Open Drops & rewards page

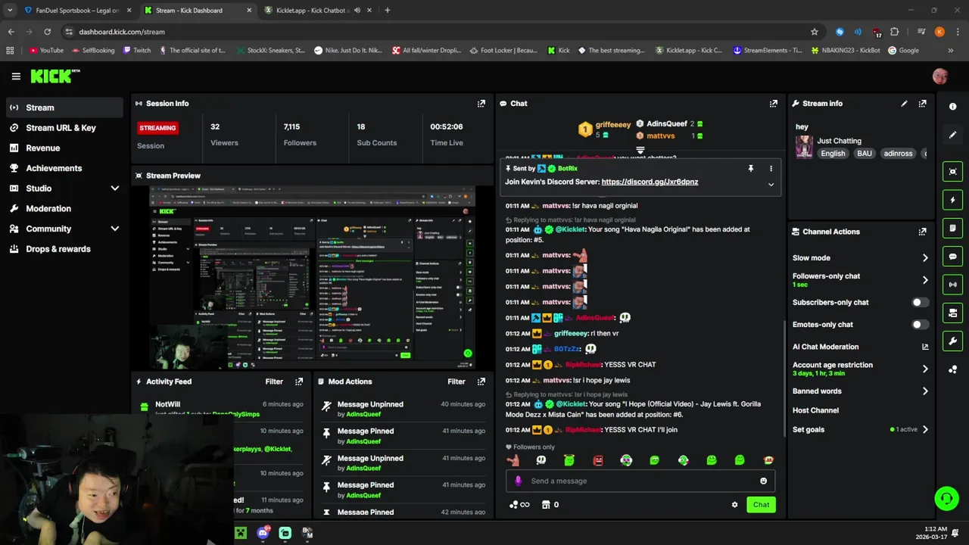[64, 249]
